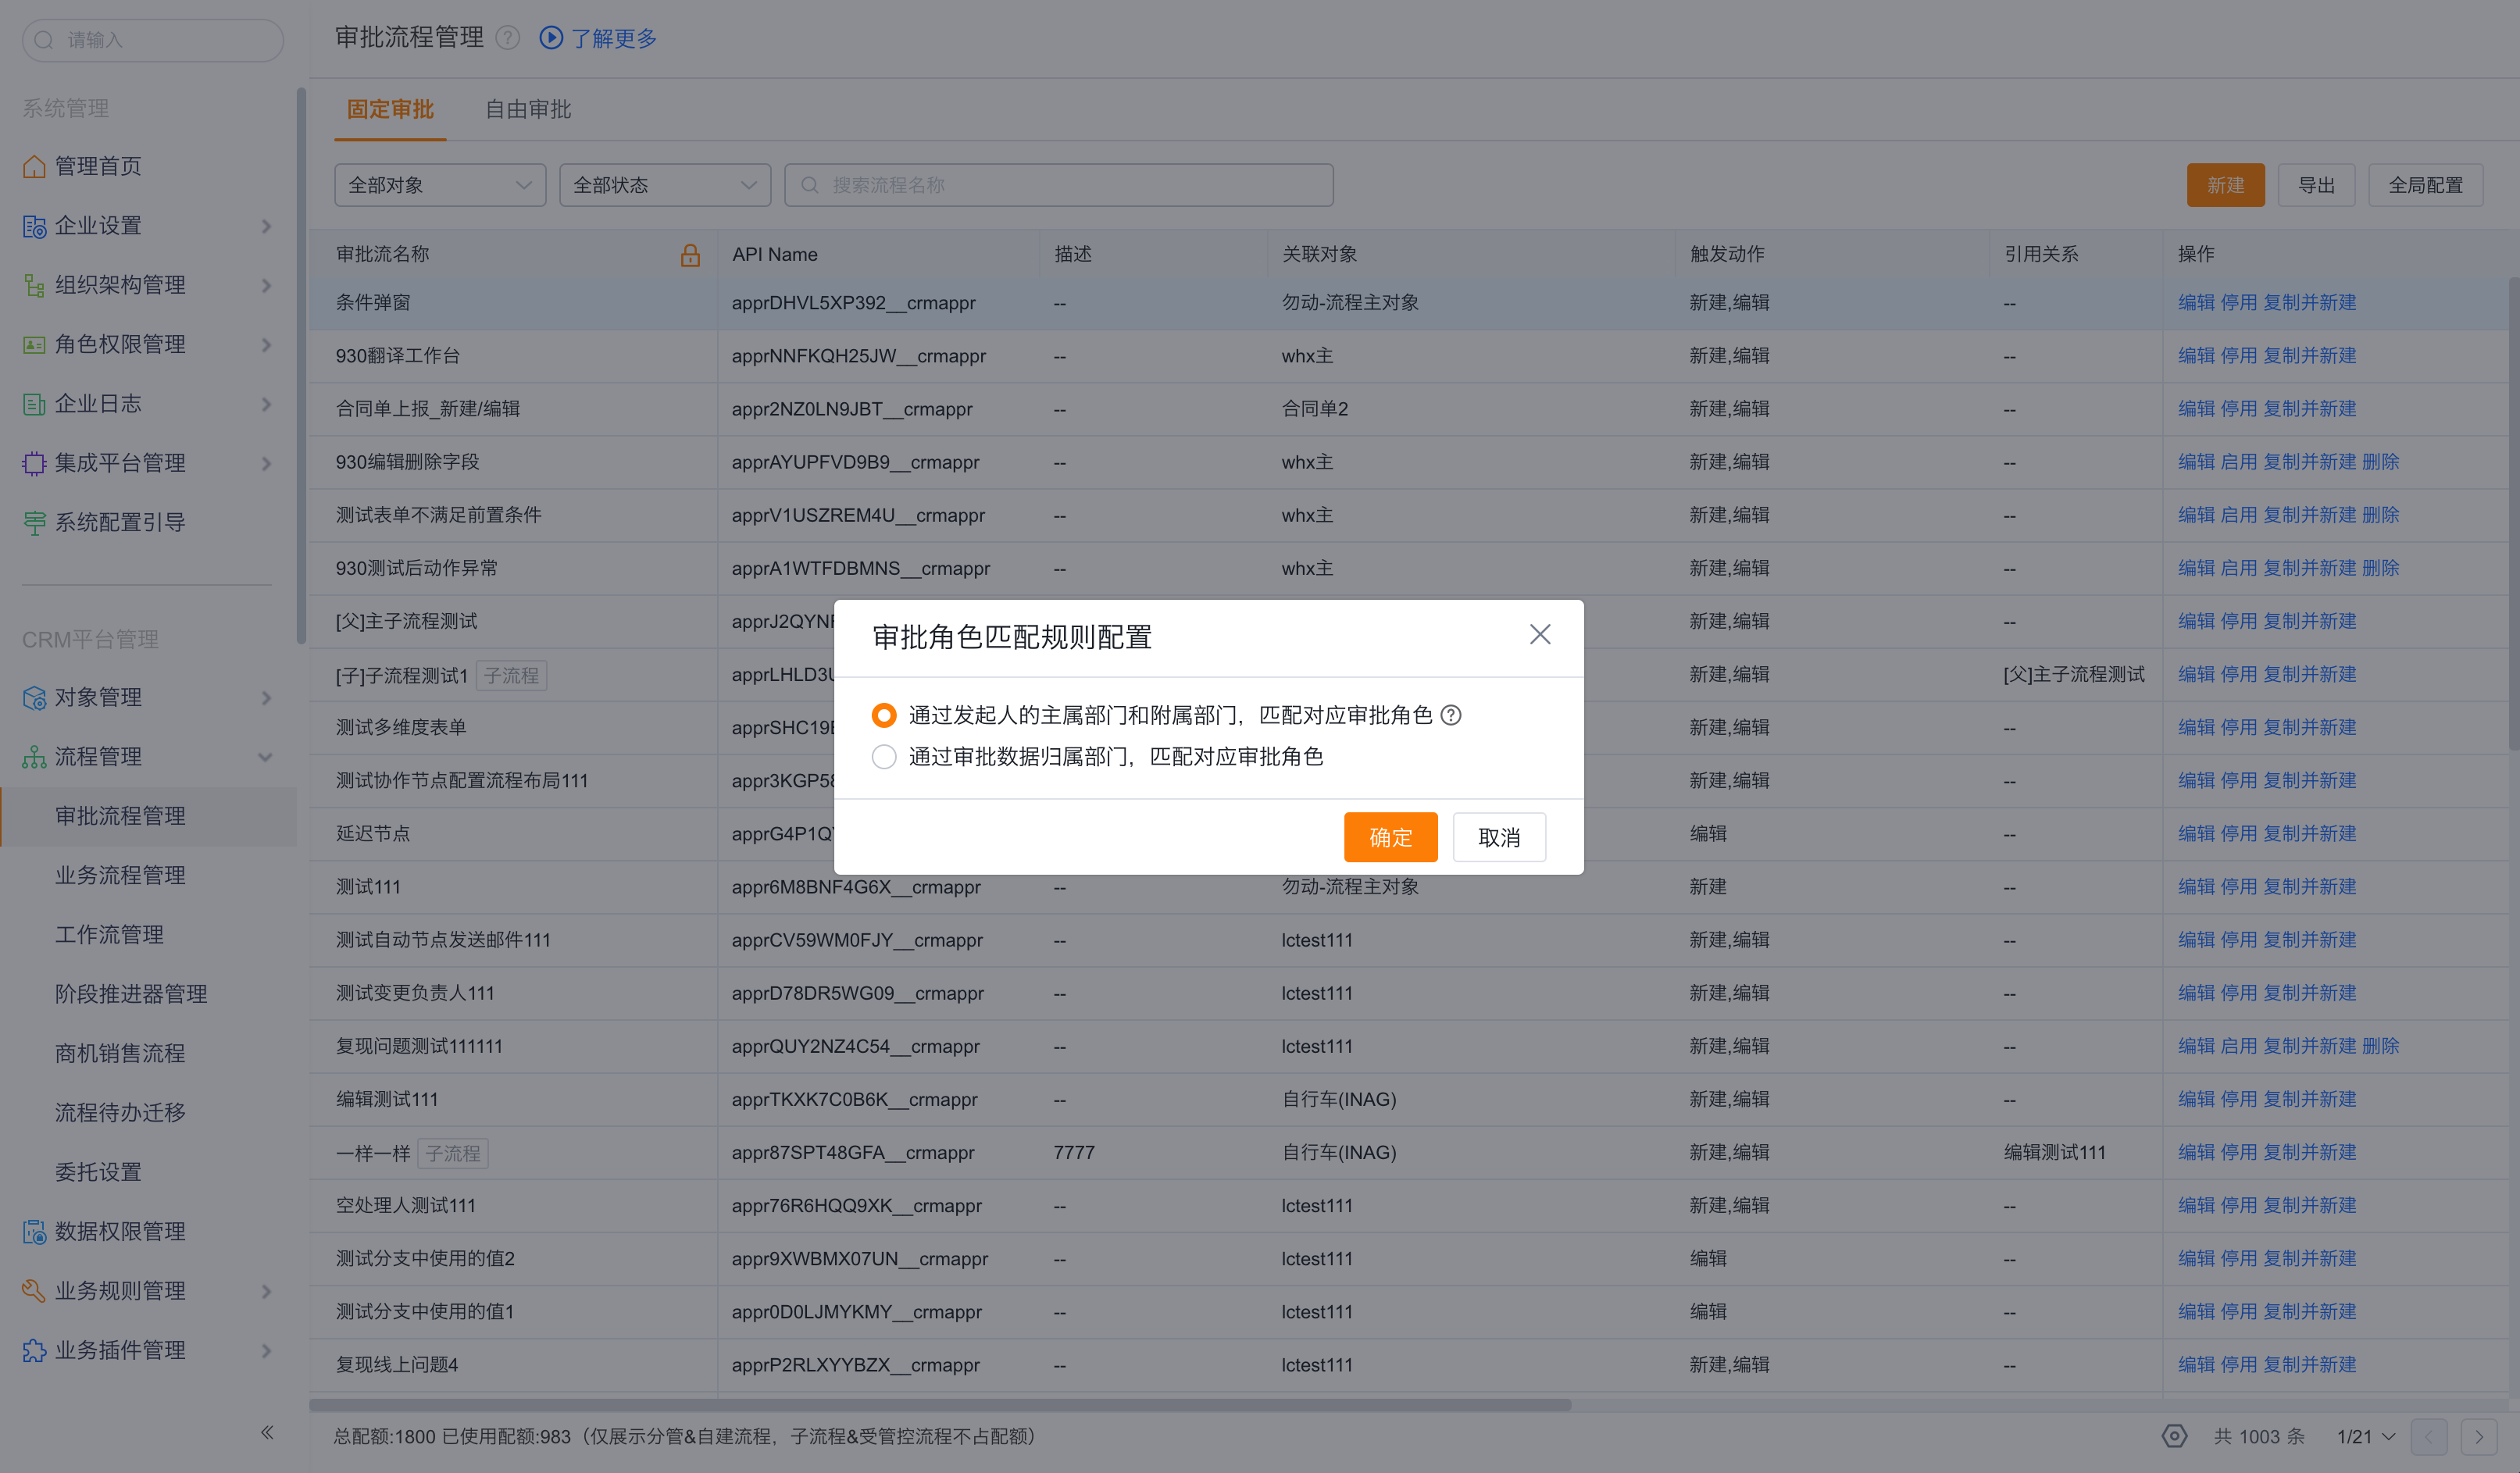Switch to the 自由审批 tab
The image size is (2520, 1473).
(x=528, y=110)
